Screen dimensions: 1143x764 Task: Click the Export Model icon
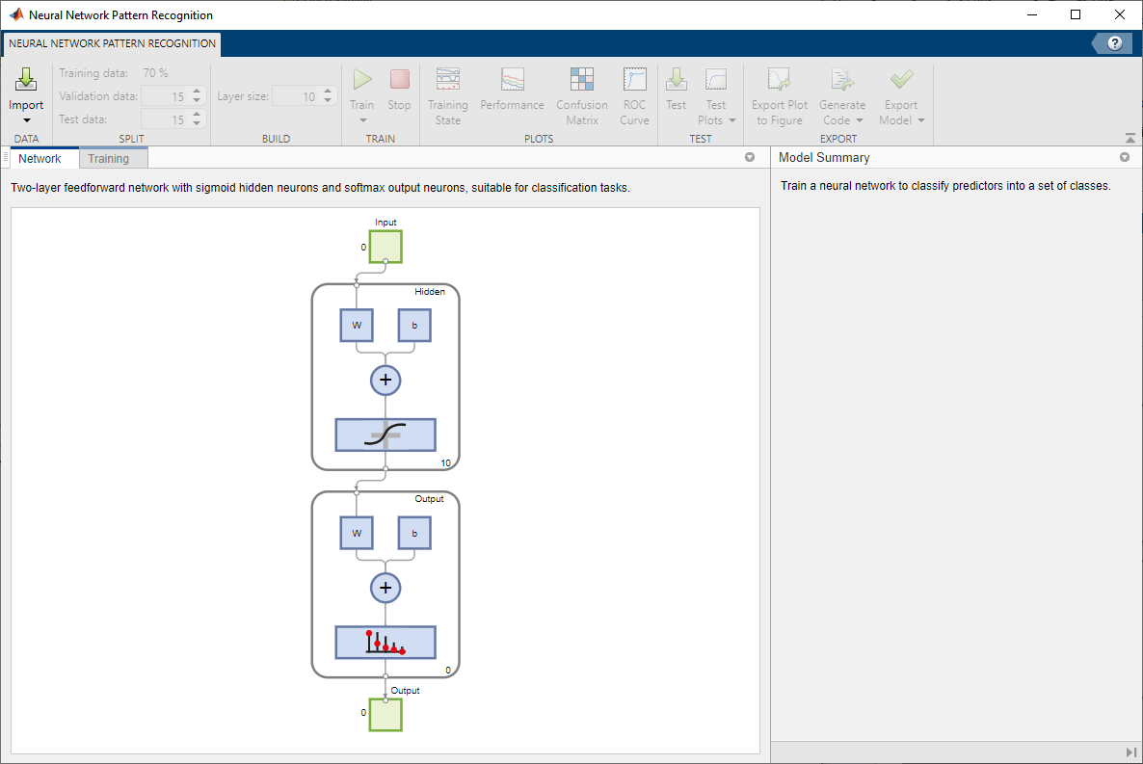tap(901, 80)
